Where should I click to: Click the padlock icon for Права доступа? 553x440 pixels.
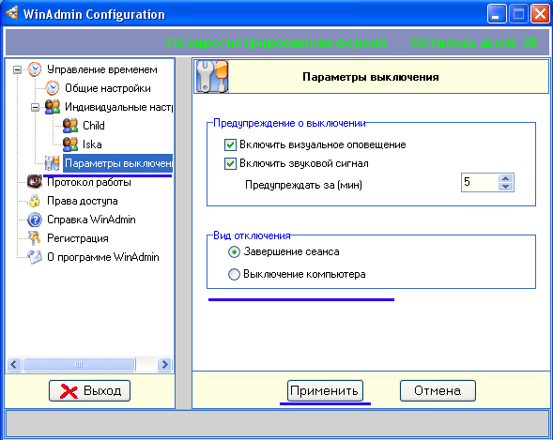pos(35,201)
